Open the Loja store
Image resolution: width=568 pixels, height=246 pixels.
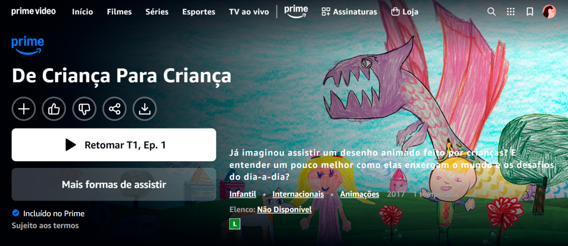pyautogui.click(x=404, y=12)
